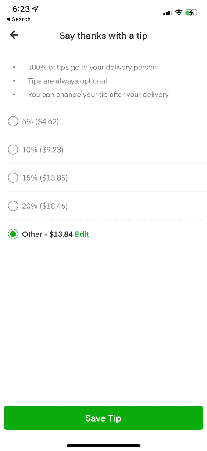The width and height of the screenshot is (207, 451).
Task: Select the 5% tip radio button
Action: pyautogui.click(x=13, y=121)
